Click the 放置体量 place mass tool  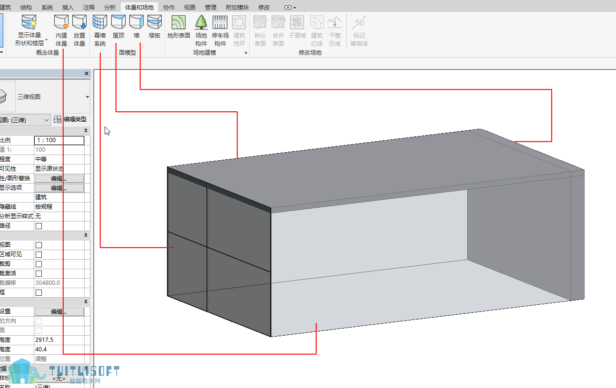[79, 30]
